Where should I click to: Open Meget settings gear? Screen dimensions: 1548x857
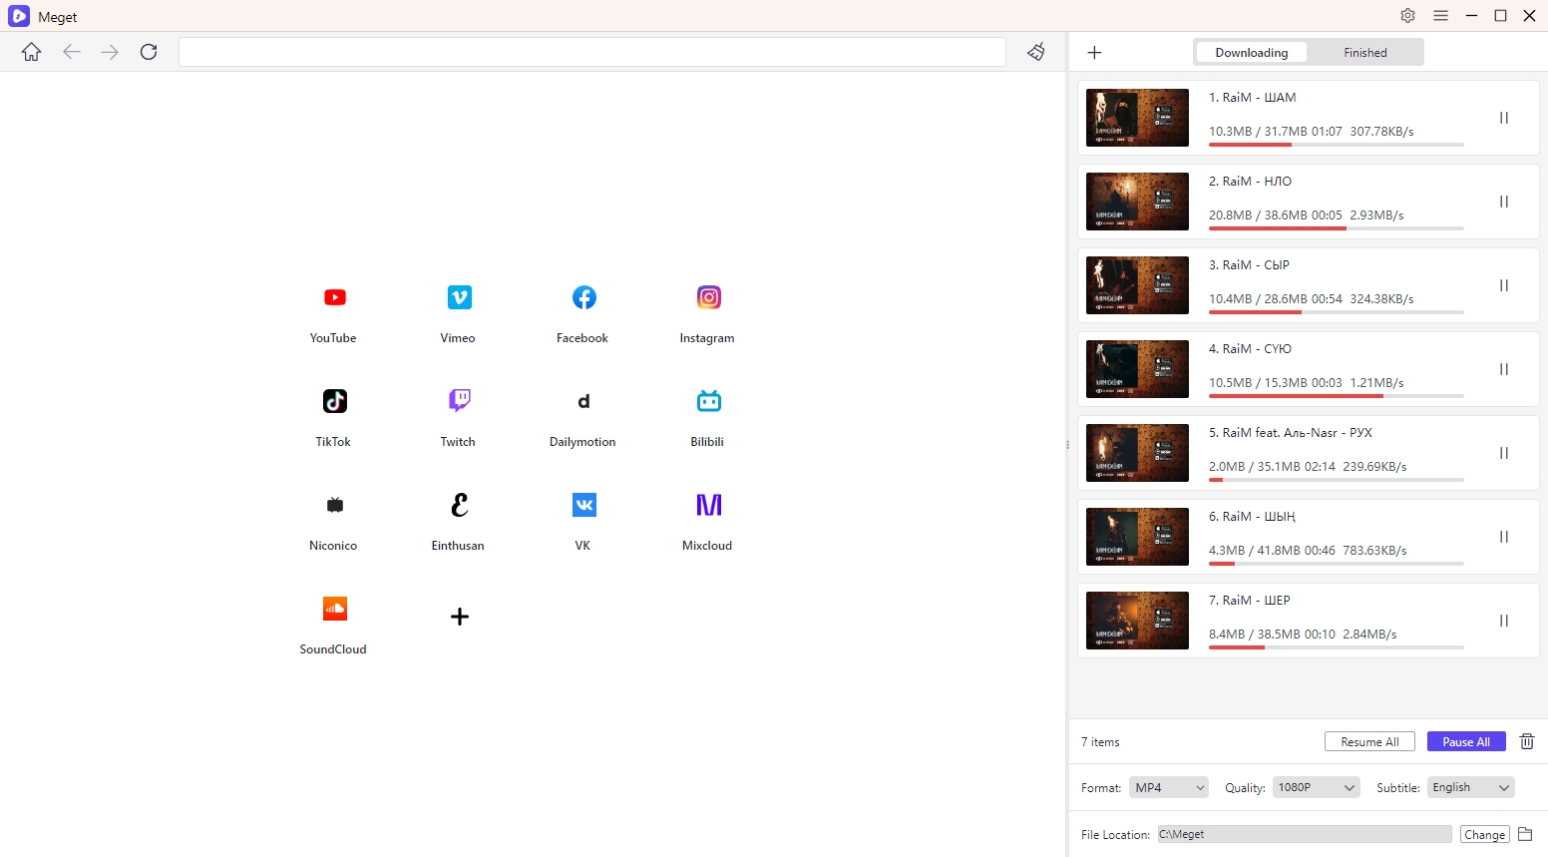pos(1407,16)
